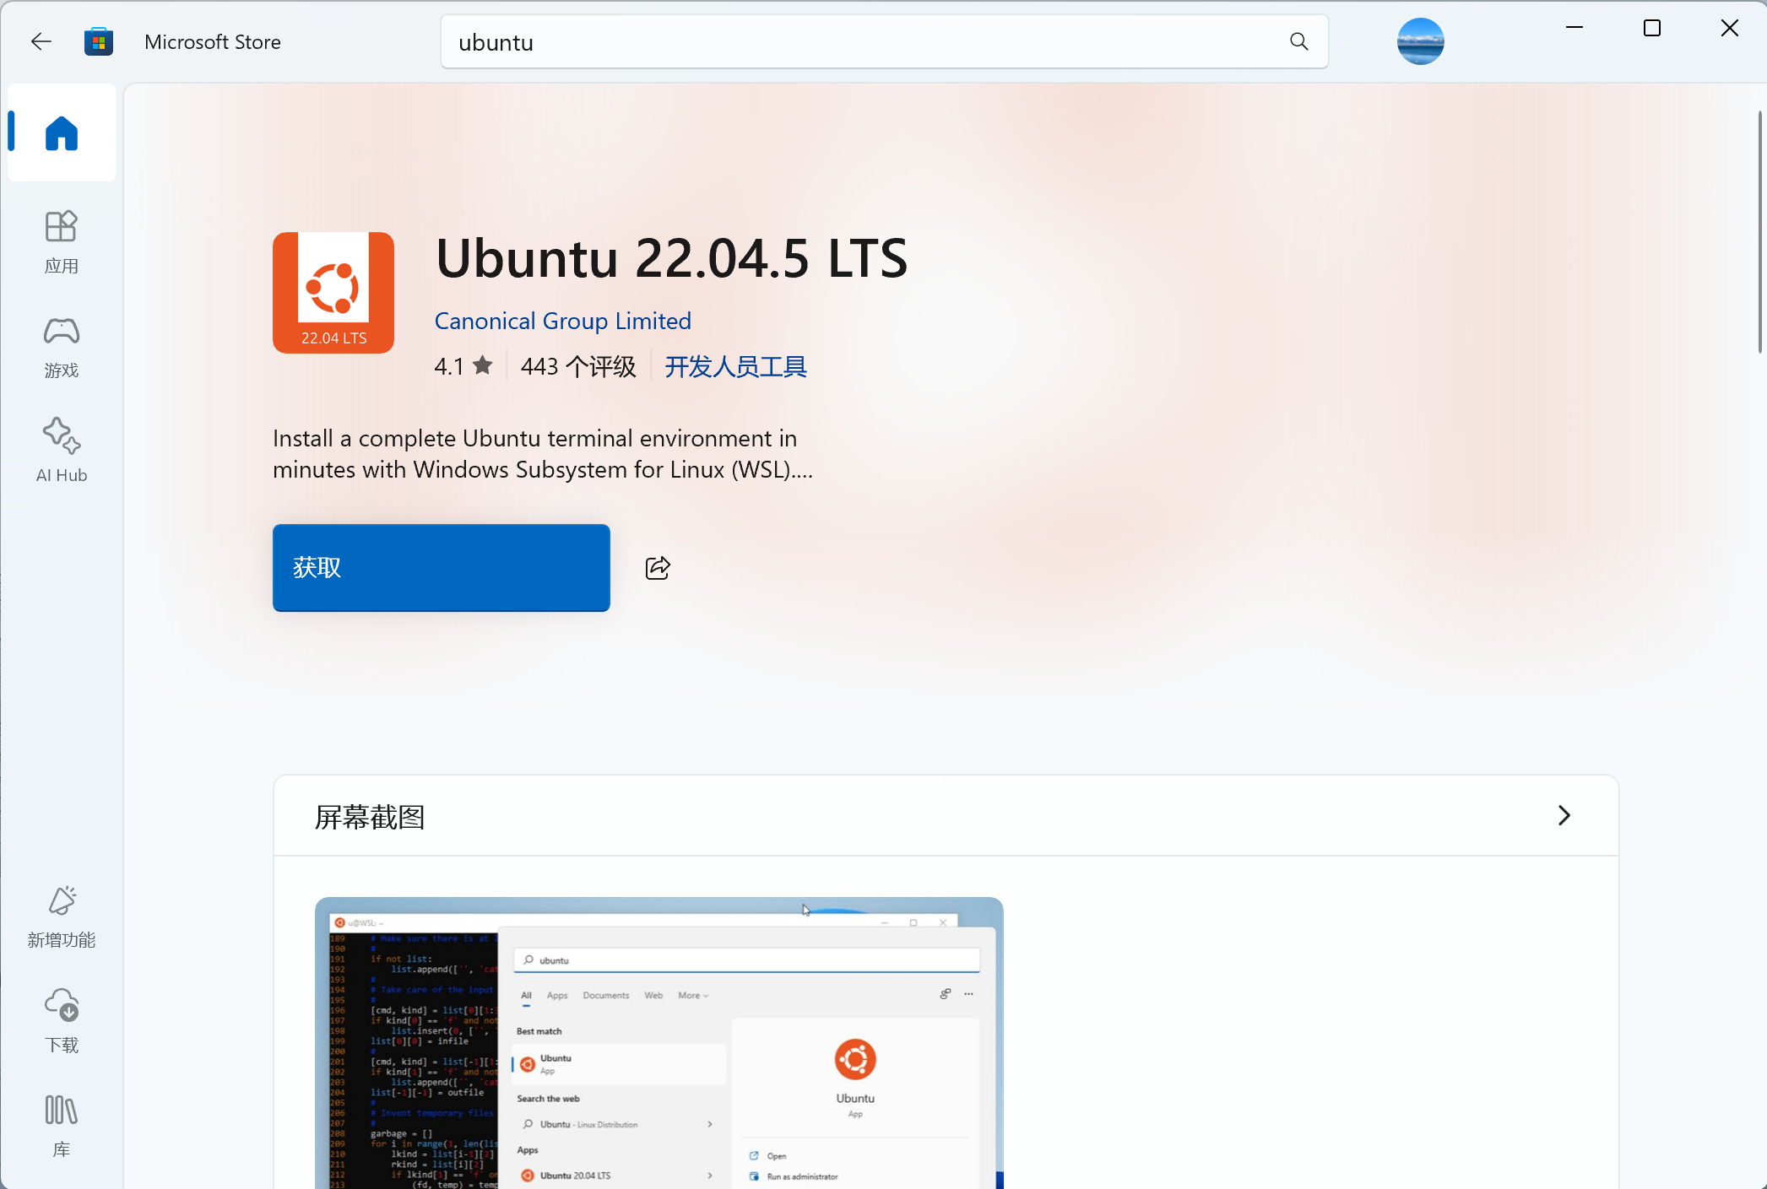Screen dimensions: 1767x1189
Task: Open the AI Hub section
Action: (x=61, y=450)
